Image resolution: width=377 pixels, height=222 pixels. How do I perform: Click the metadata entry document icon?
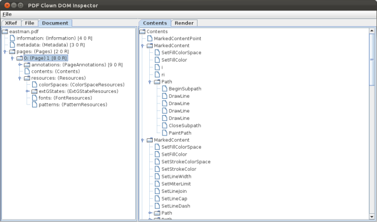[12, 45]
